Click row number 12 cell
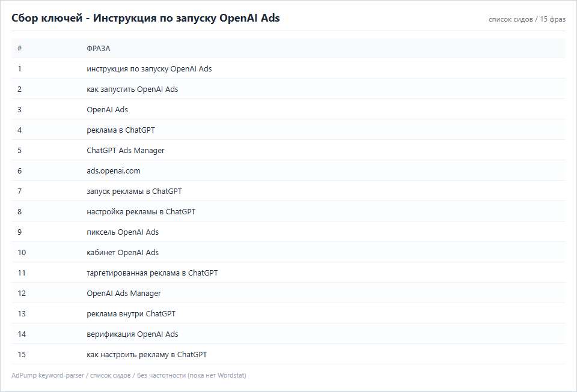 tap(22, 293)
